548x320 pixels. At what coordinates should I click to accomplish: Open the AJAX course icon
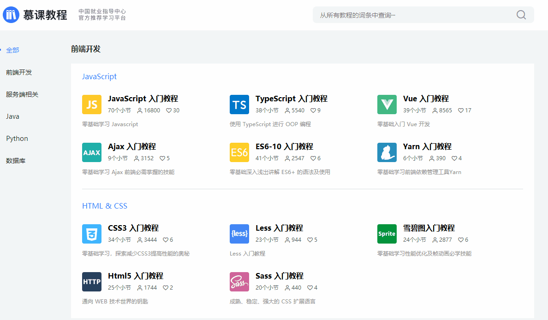(x=92, y=152)
